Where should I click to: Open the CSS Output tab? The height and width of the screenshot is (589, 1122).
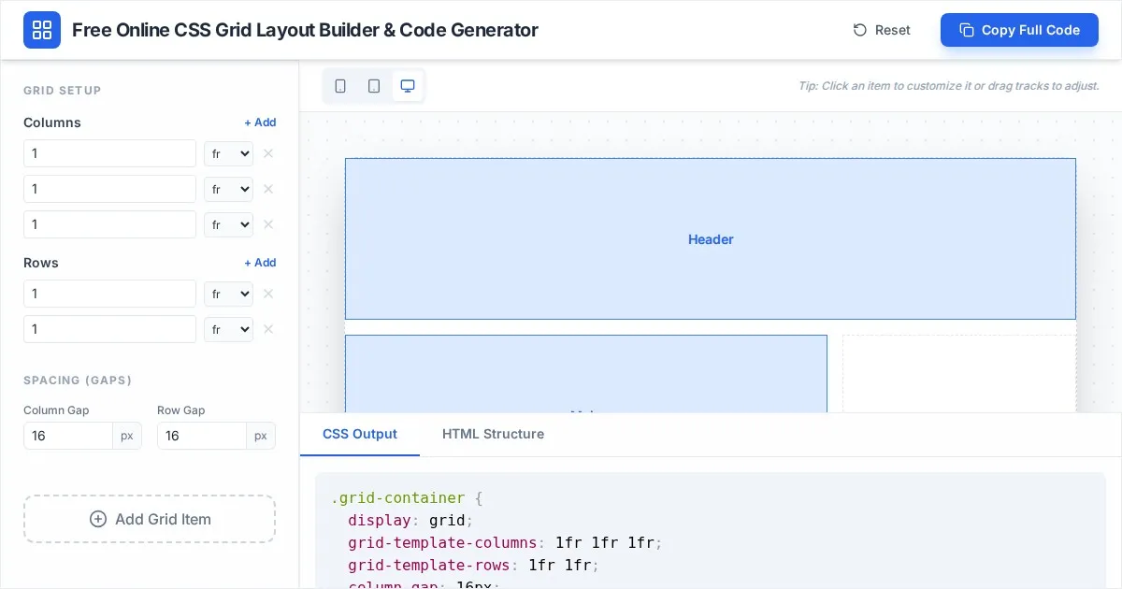point(360,434)
